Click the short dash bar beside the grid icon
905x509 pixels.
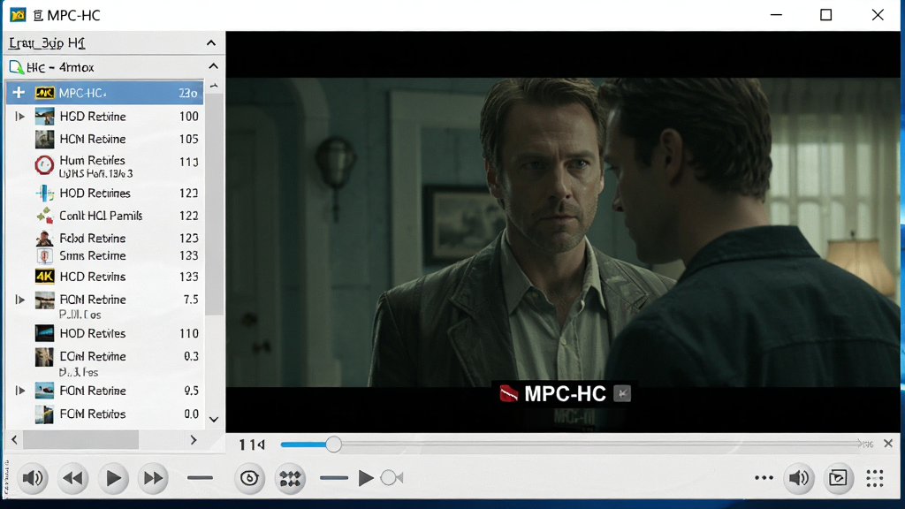coord(333,478)
